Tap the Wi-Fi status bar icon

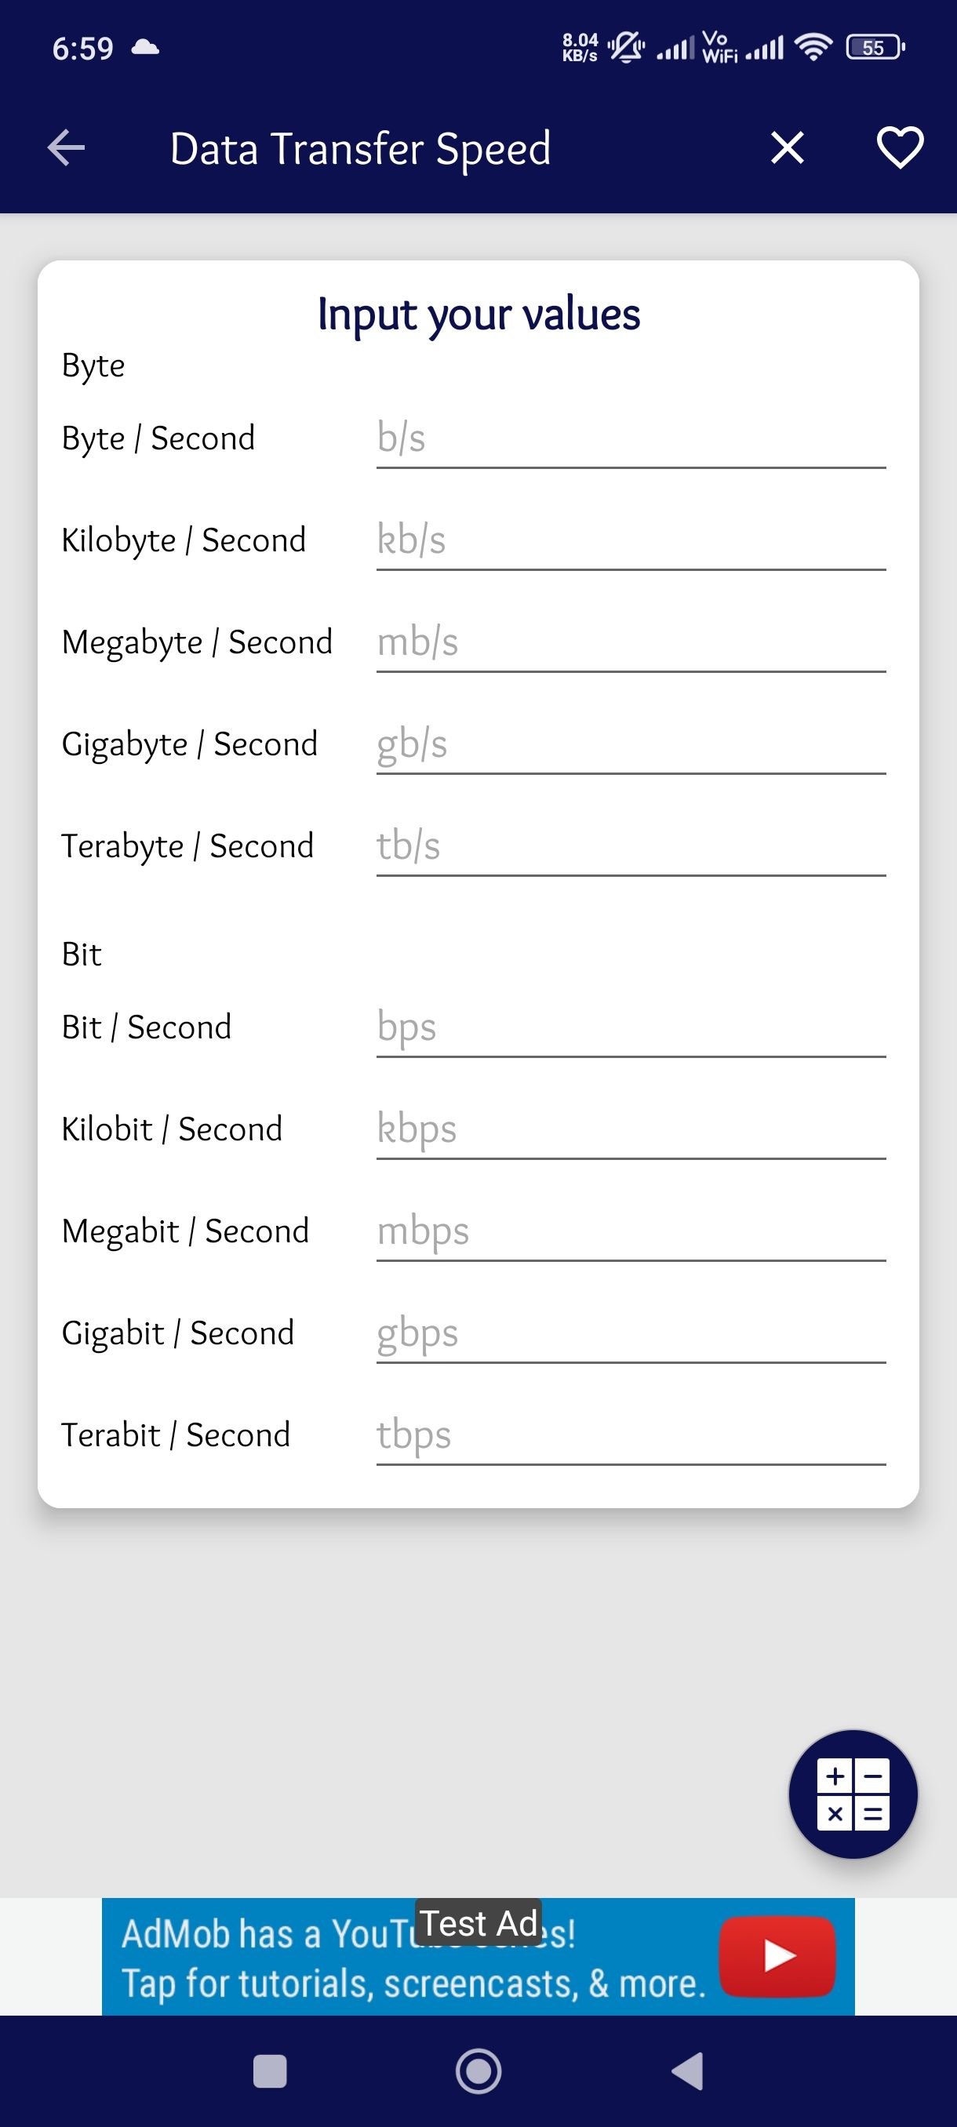[x=813, y=47]
